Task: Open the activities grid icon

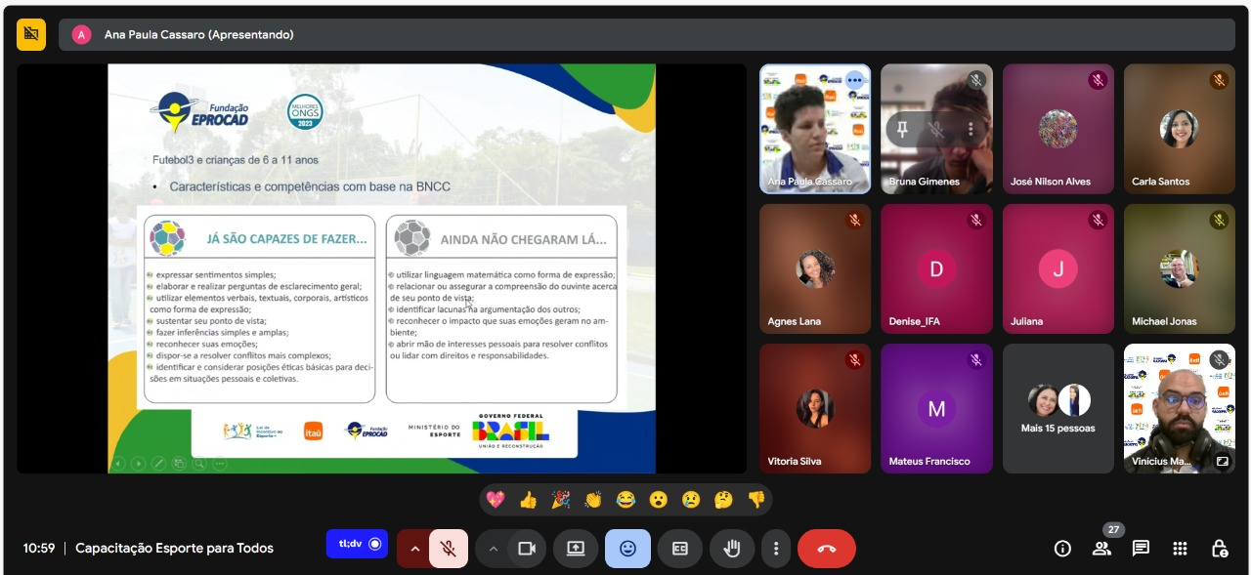Action: click(1180, 549)
